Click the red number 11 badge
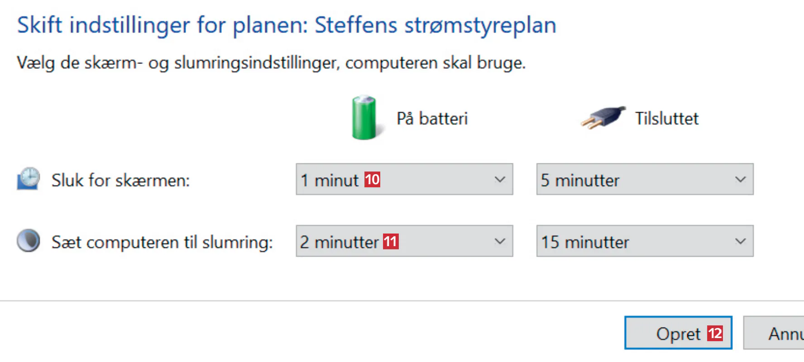Image resolution: width=804 pixels, height=362 pixels. click(x=391, y=241)
